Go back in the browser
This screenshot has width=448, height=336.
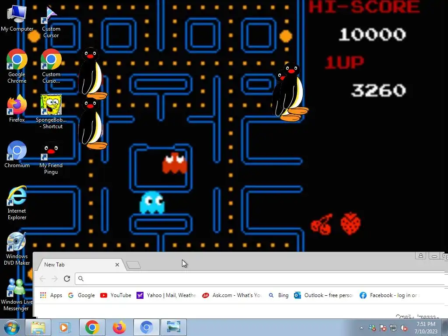pyautogui.click(x=42, y=279)
